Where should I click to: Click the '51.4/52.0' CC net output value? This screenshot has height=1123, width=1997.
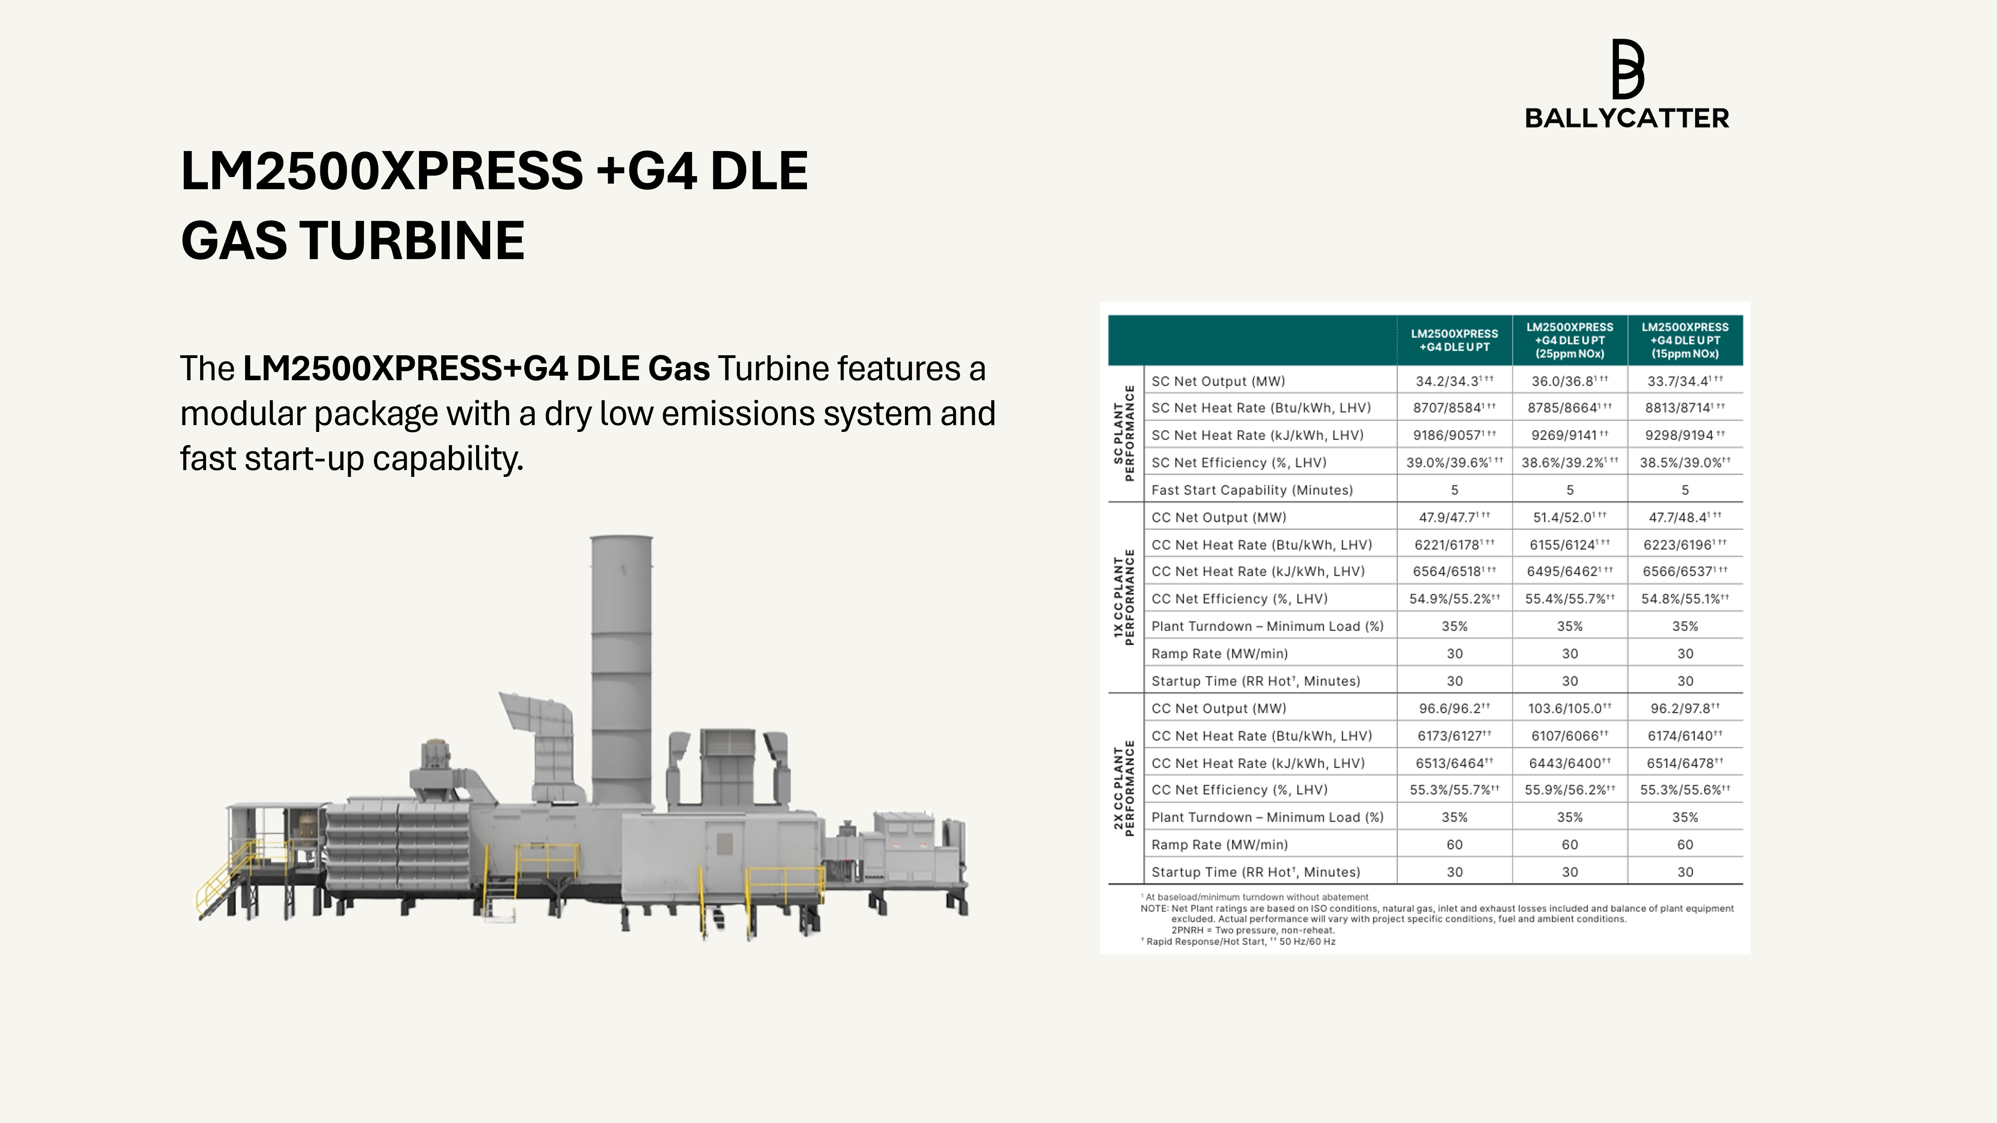tap(1570, 517)
